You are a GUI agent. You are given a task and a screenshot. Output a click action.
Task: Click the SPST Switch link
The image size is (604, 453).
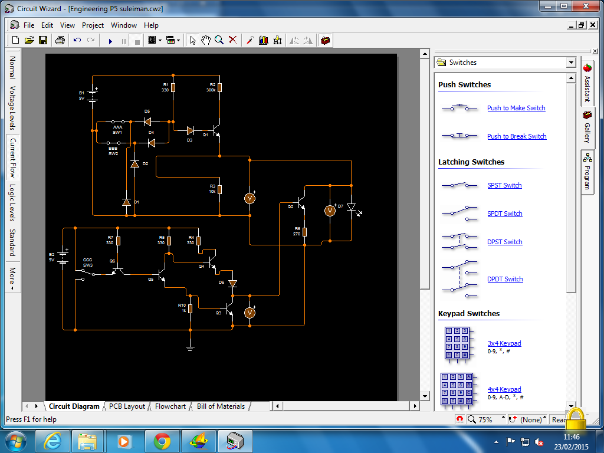(504, 185)
